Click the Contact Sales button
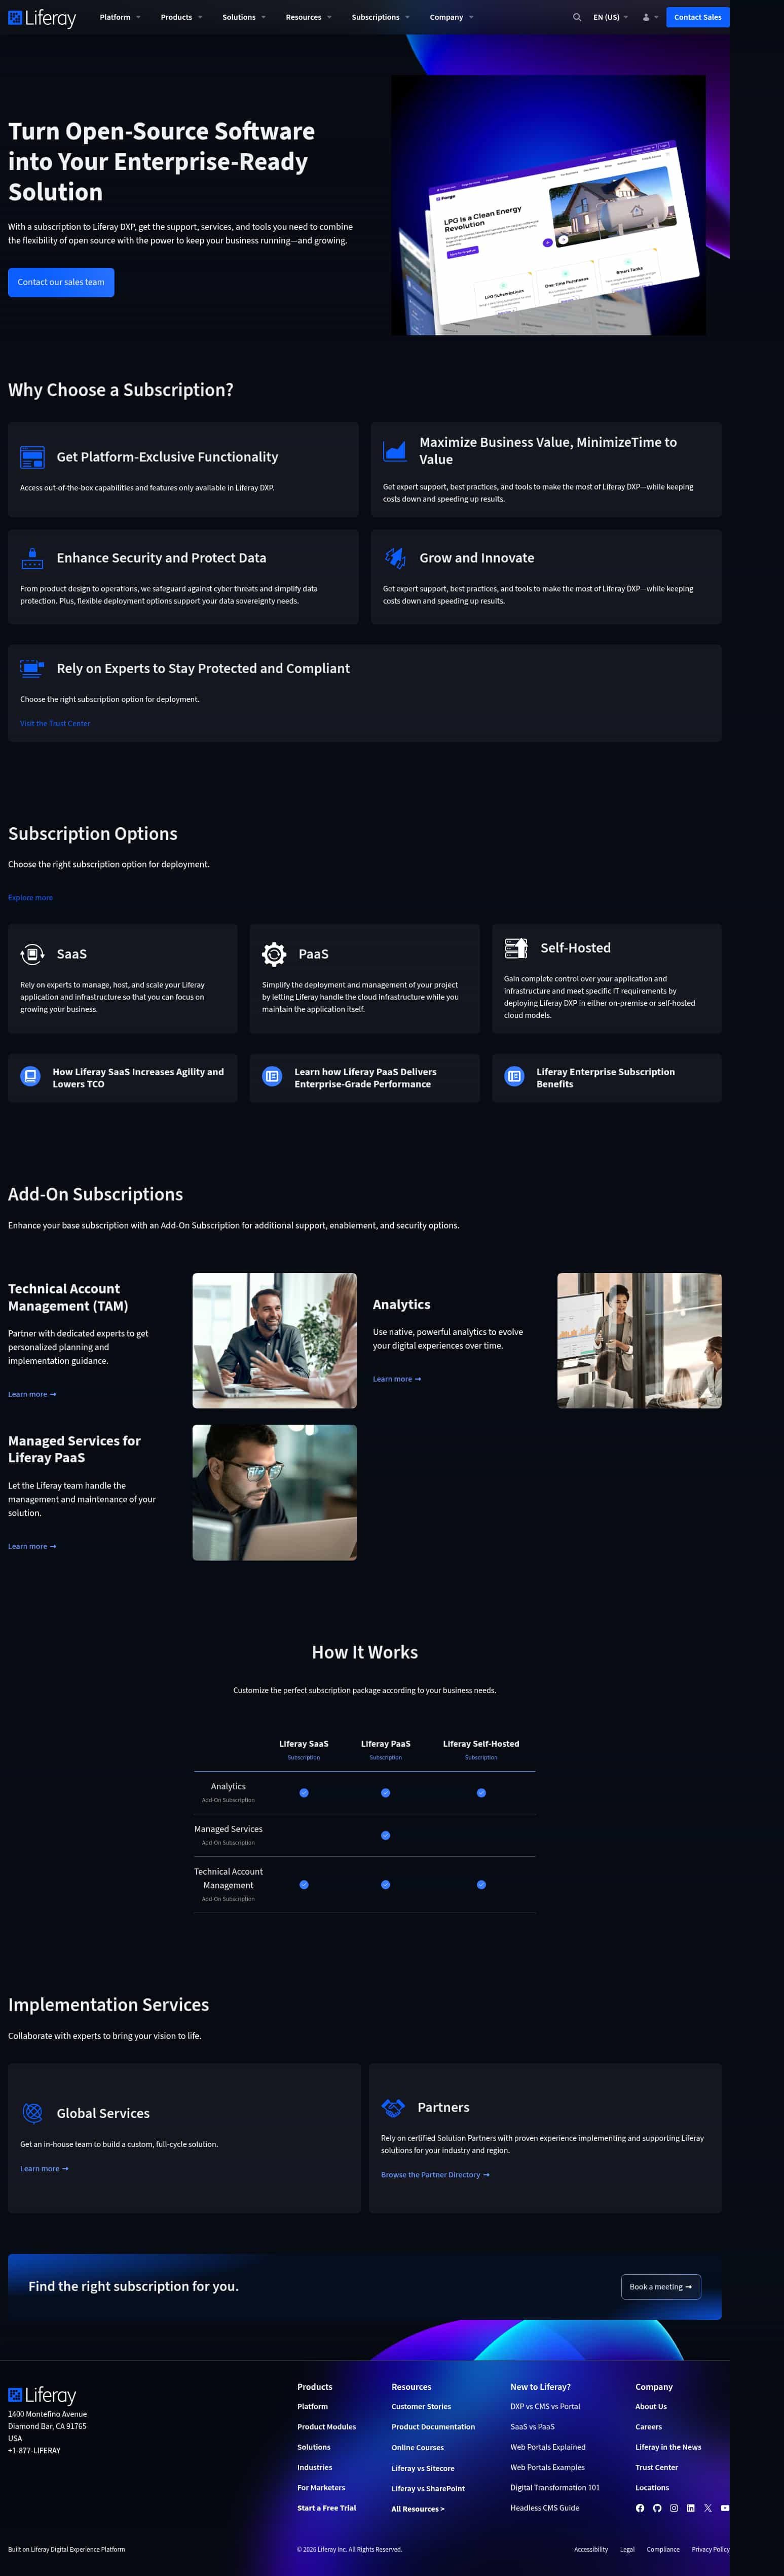Viewport: 784px width, 2576px height. click(x=697, y=17)
